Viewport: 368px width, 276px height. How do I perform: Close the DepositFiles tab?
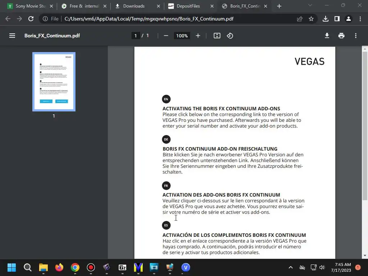click(x=212, y=6)
